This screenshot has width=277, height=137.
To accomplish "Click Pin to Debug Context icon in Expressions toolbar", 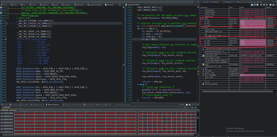I will (x=273, y=5).
